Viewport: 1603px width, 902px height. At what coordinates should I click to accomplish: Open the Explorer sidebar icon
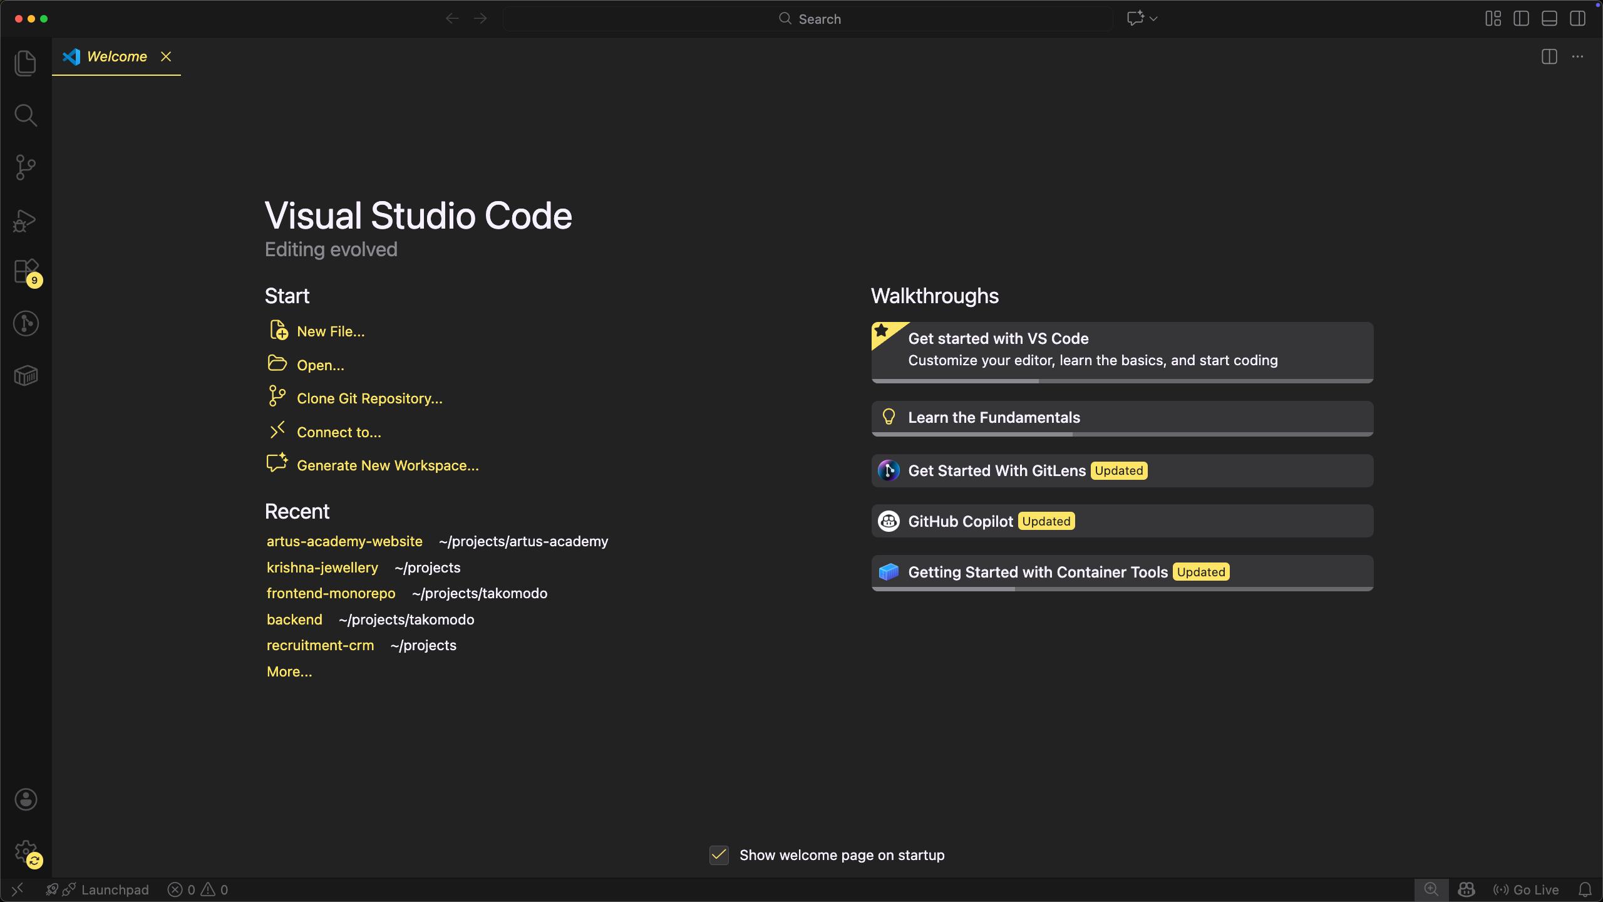pos(25,63)
